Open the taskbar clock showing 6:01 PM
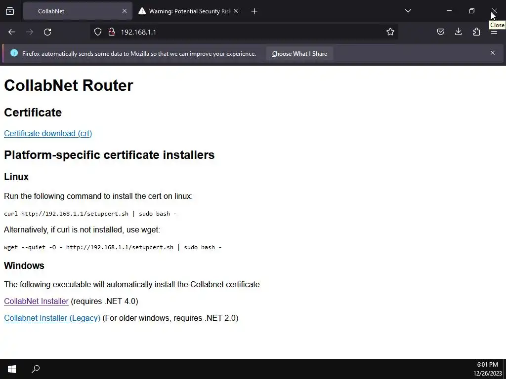This screenshot has width=506, height=379. click(487, 369)
